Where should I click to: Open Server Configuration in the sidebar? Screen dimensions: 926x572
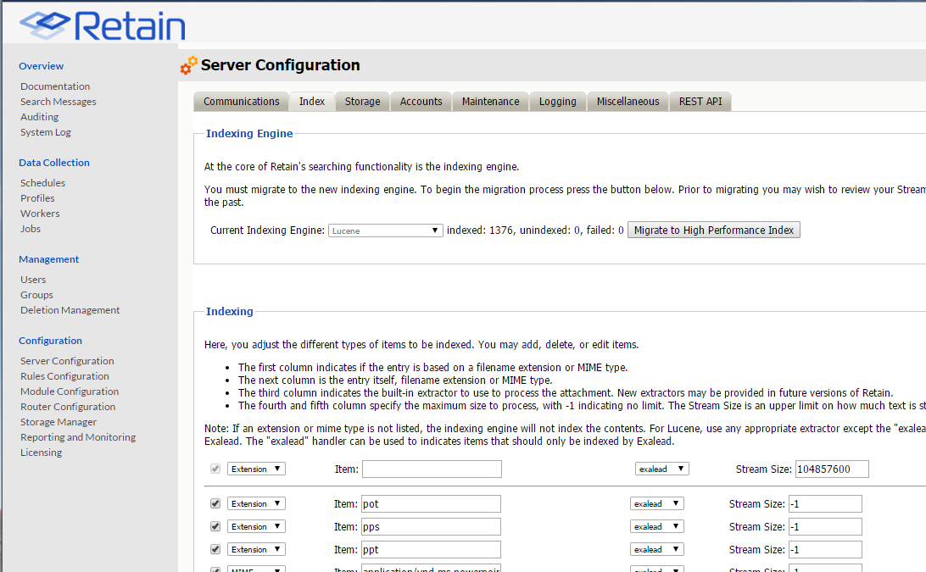click(67, 361)
